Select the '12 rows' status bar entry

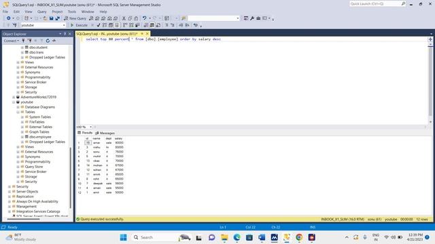(x=422, y=219)
